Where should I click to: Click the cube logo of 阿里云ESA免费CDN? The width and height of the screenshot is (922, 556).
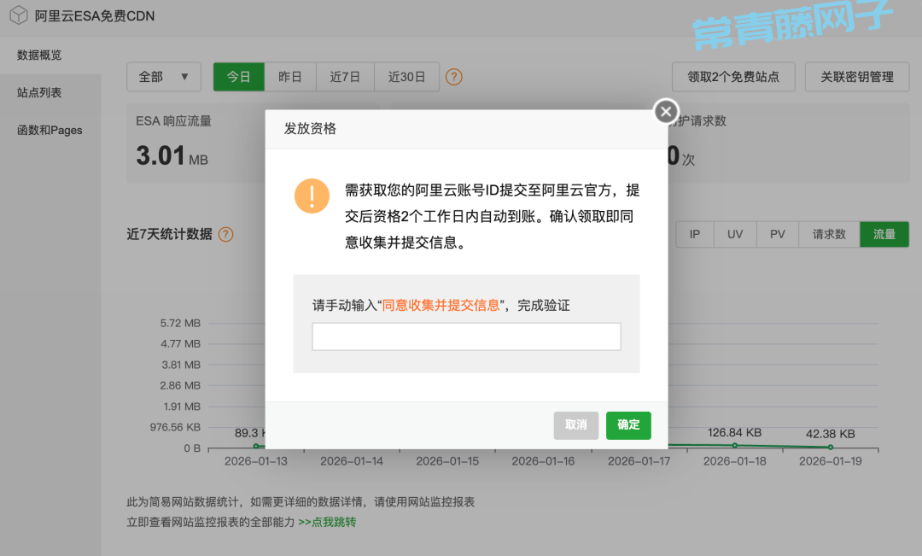tap(19, 15)
